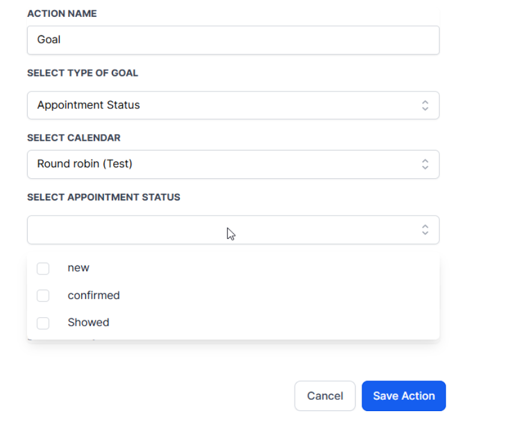Screen dimensions: 530x431
Task: Click the ACTION NAME field label
Action: pyautogui.click(x=62, y=14)
